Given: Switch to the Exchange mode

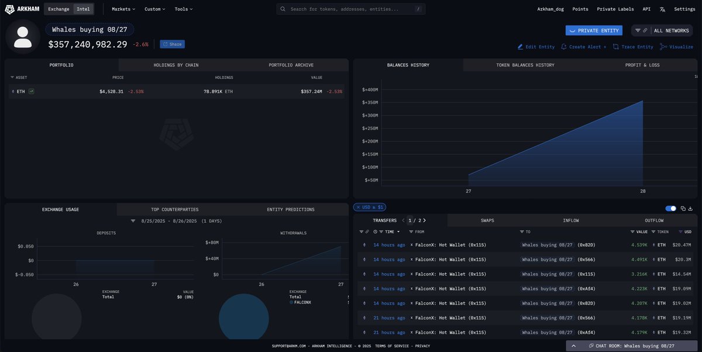Looking at the screenshot, I should (58, 9).
